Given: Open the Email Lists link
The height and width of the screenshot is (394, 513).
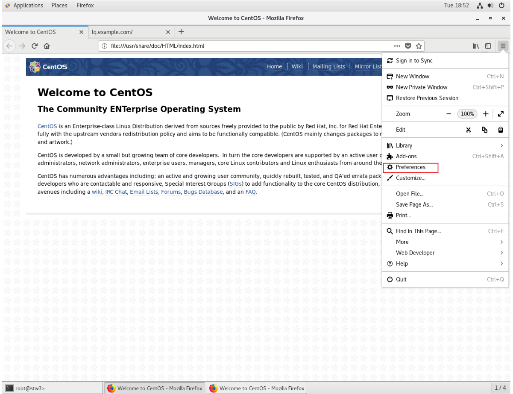Looking at the screenshot, I should (144, 192).
